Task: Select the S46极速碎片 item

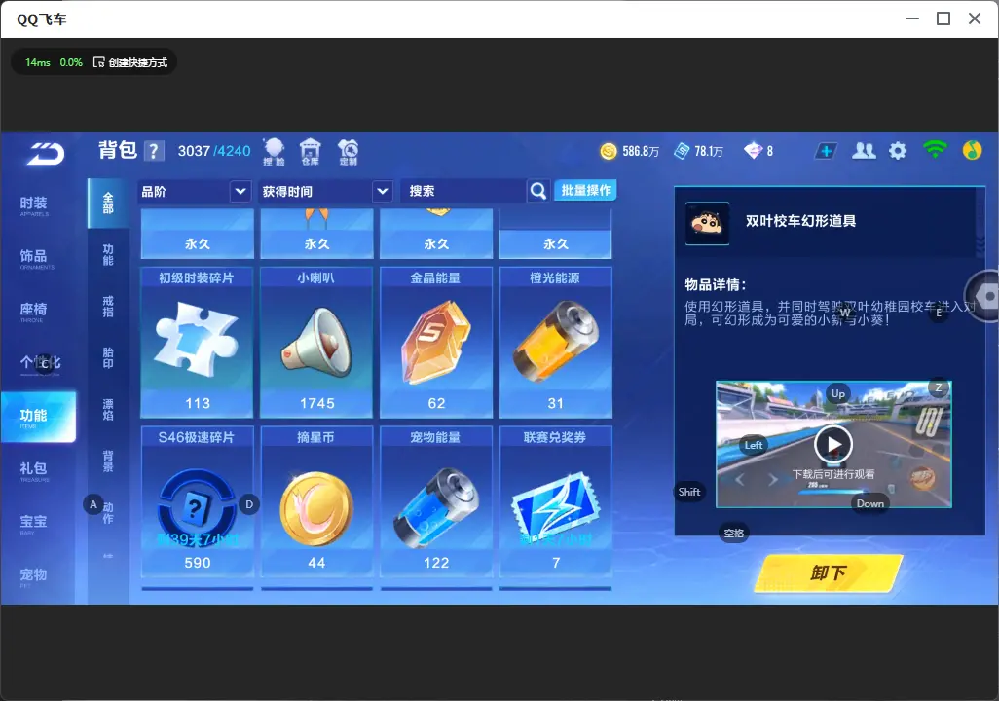Action: point(197,501)
